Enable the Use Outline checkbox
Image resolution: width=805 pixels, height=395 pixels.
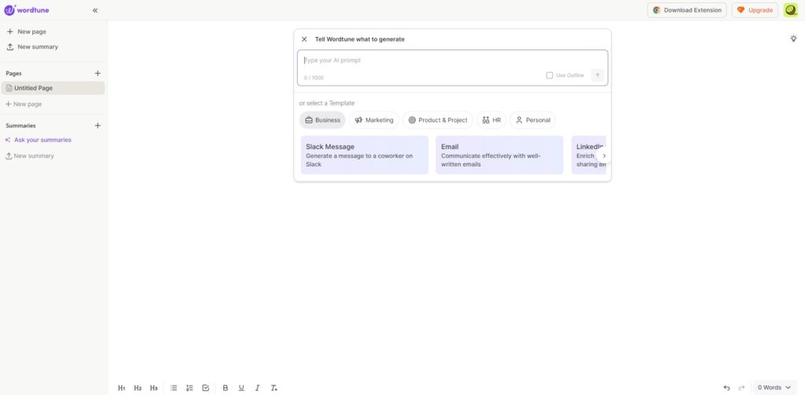click(x=550, y=75)
